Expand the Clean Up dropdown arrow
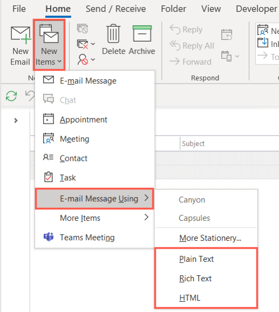The width and height of the screenshot is (279, 312). click(93, 44)
